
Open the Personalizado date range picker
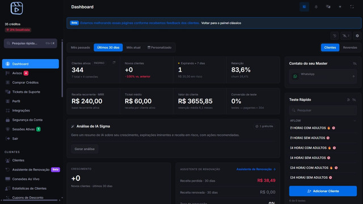pyautogui.click(x=159, y=48)
